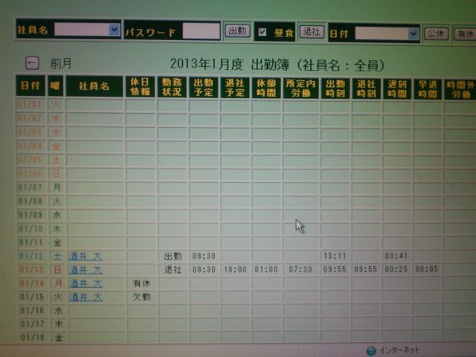Open 酒井 大 link in 01/12 row
The height and width of the screenshot is (357, 476).
click(86, 256)
